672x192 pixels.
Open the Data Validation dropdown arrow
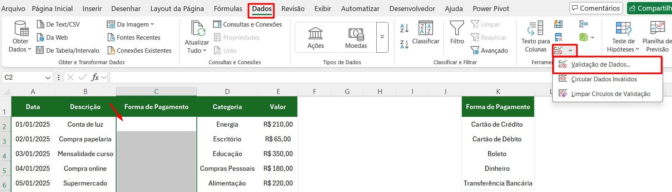570,51
